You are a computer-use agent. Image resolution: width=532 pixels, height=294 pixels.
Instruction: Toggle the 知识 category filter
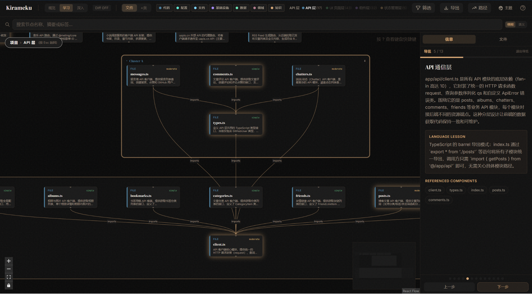(x=276, y=8)
